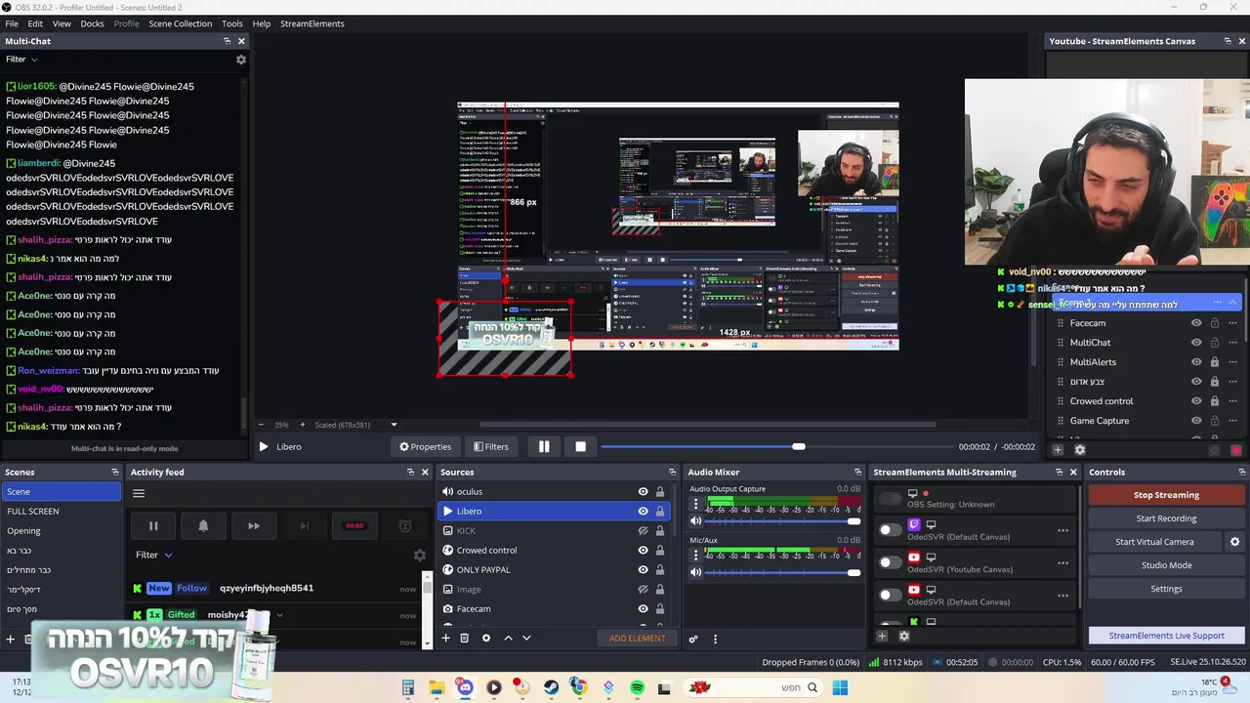1250x703 pixels.
Task: Open Steam from the taskbar
Action: (x=552, y=687)
